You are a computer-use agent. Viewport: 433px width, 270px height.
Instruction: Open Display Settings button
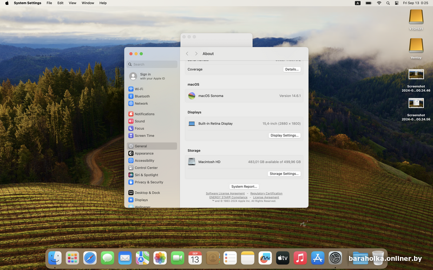click(285, 136)
